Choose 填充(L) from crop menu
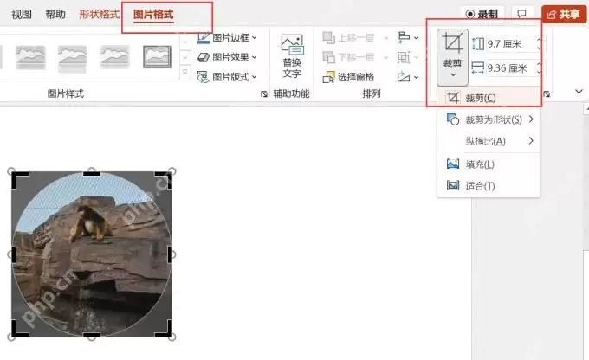589x360 pixels. pyautogui.click(x=489, y=164)
